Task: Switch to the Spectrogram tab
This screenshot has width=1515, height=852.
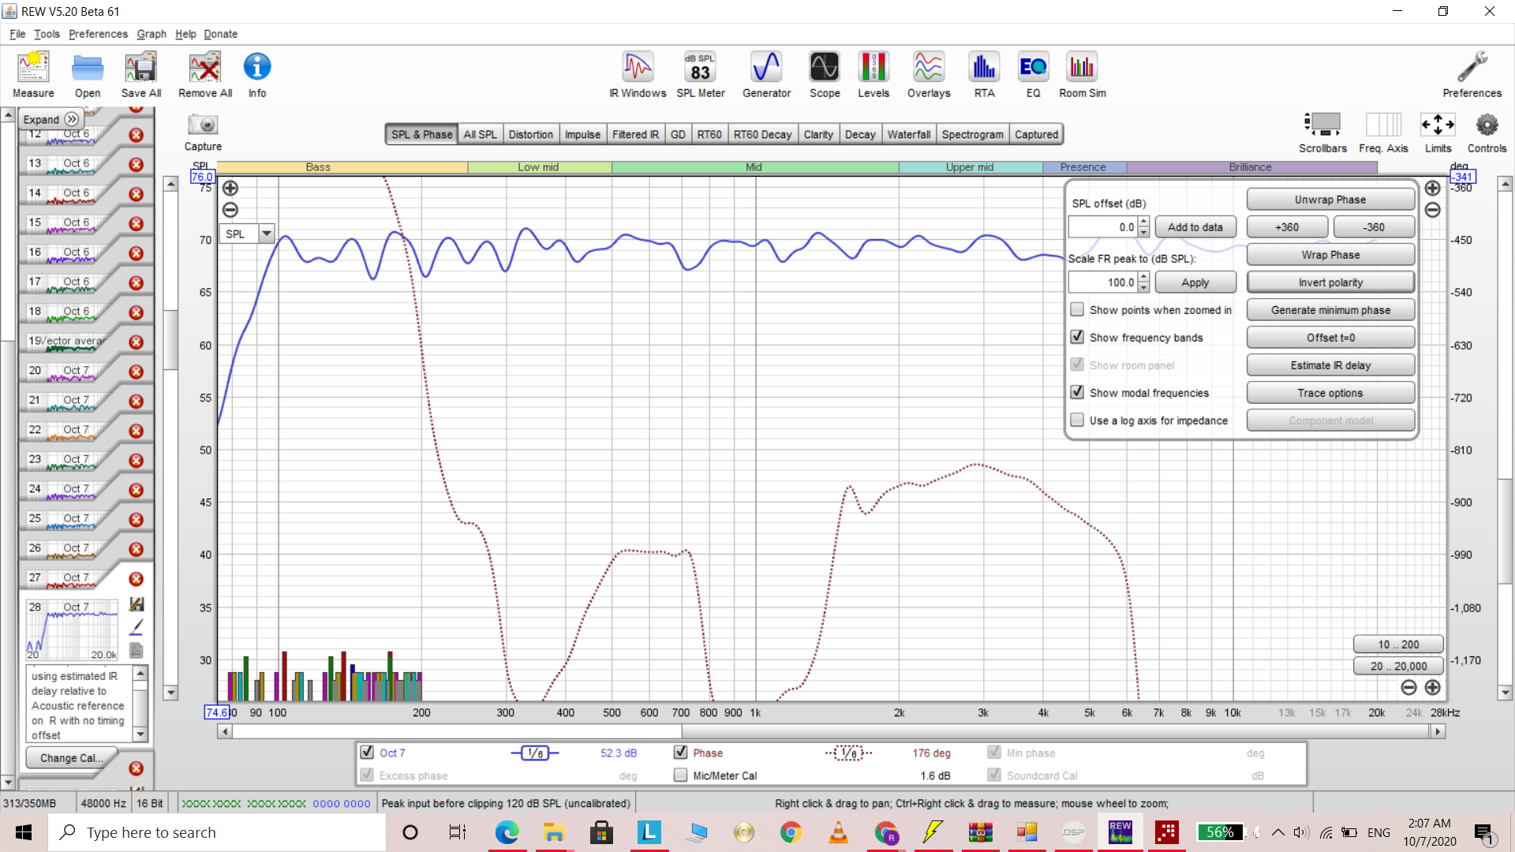Action: tap(972, 134)
